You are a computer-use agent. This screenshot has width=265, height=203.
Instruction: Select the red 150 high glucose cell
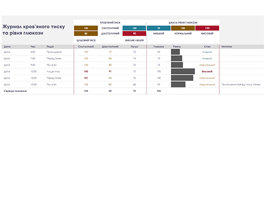207,28
